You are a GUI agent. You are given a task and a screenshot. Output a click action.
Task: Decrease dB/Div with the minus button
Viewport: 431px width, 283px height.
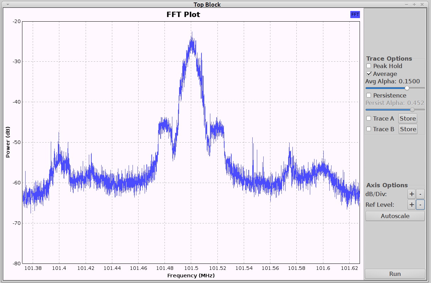point(420,194)
